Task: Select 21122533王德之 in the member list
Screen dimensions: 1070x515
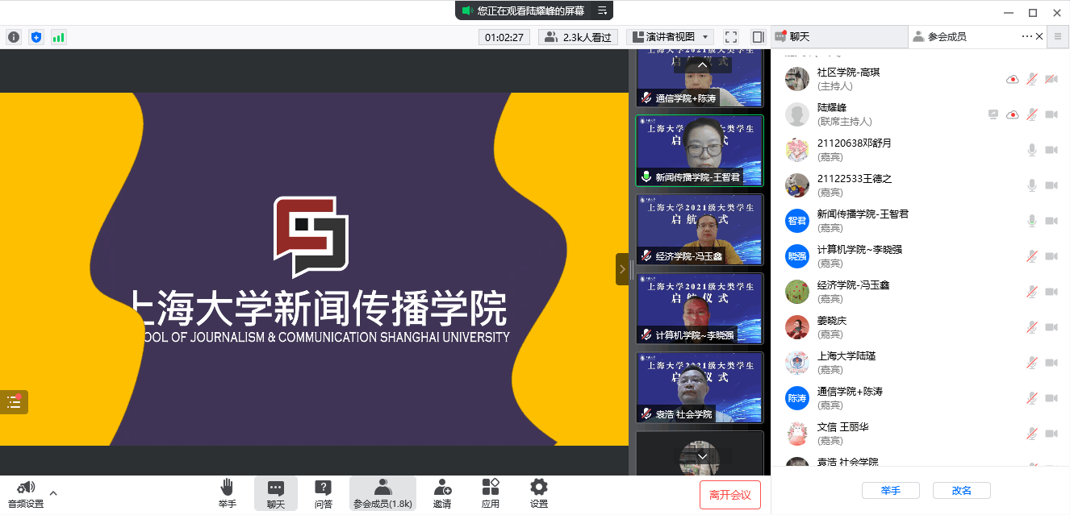Action: point(921,185)
